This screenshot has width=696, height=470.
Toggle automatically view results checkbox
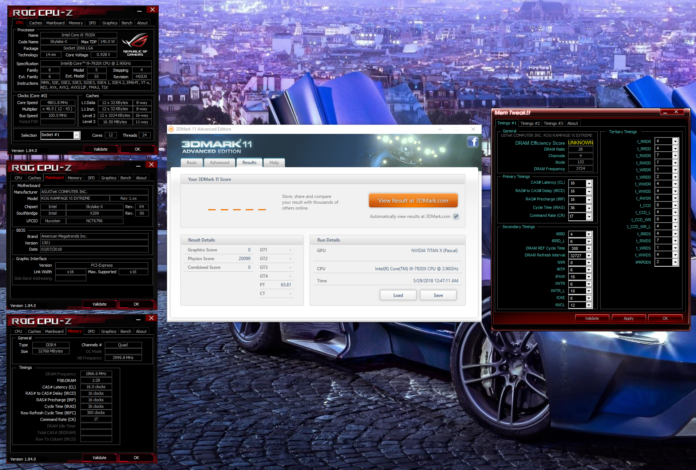pyautogui.click(x=456, y=216)
